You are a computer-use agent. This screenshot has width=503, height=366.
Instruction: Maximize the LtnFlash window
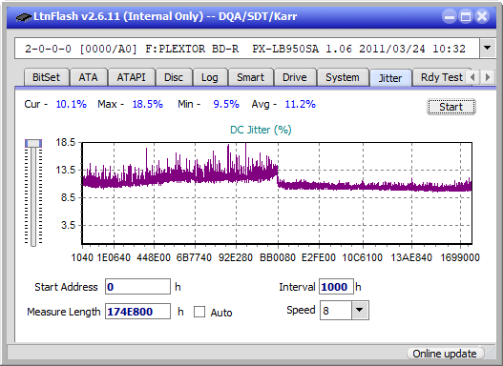point(466,16)
